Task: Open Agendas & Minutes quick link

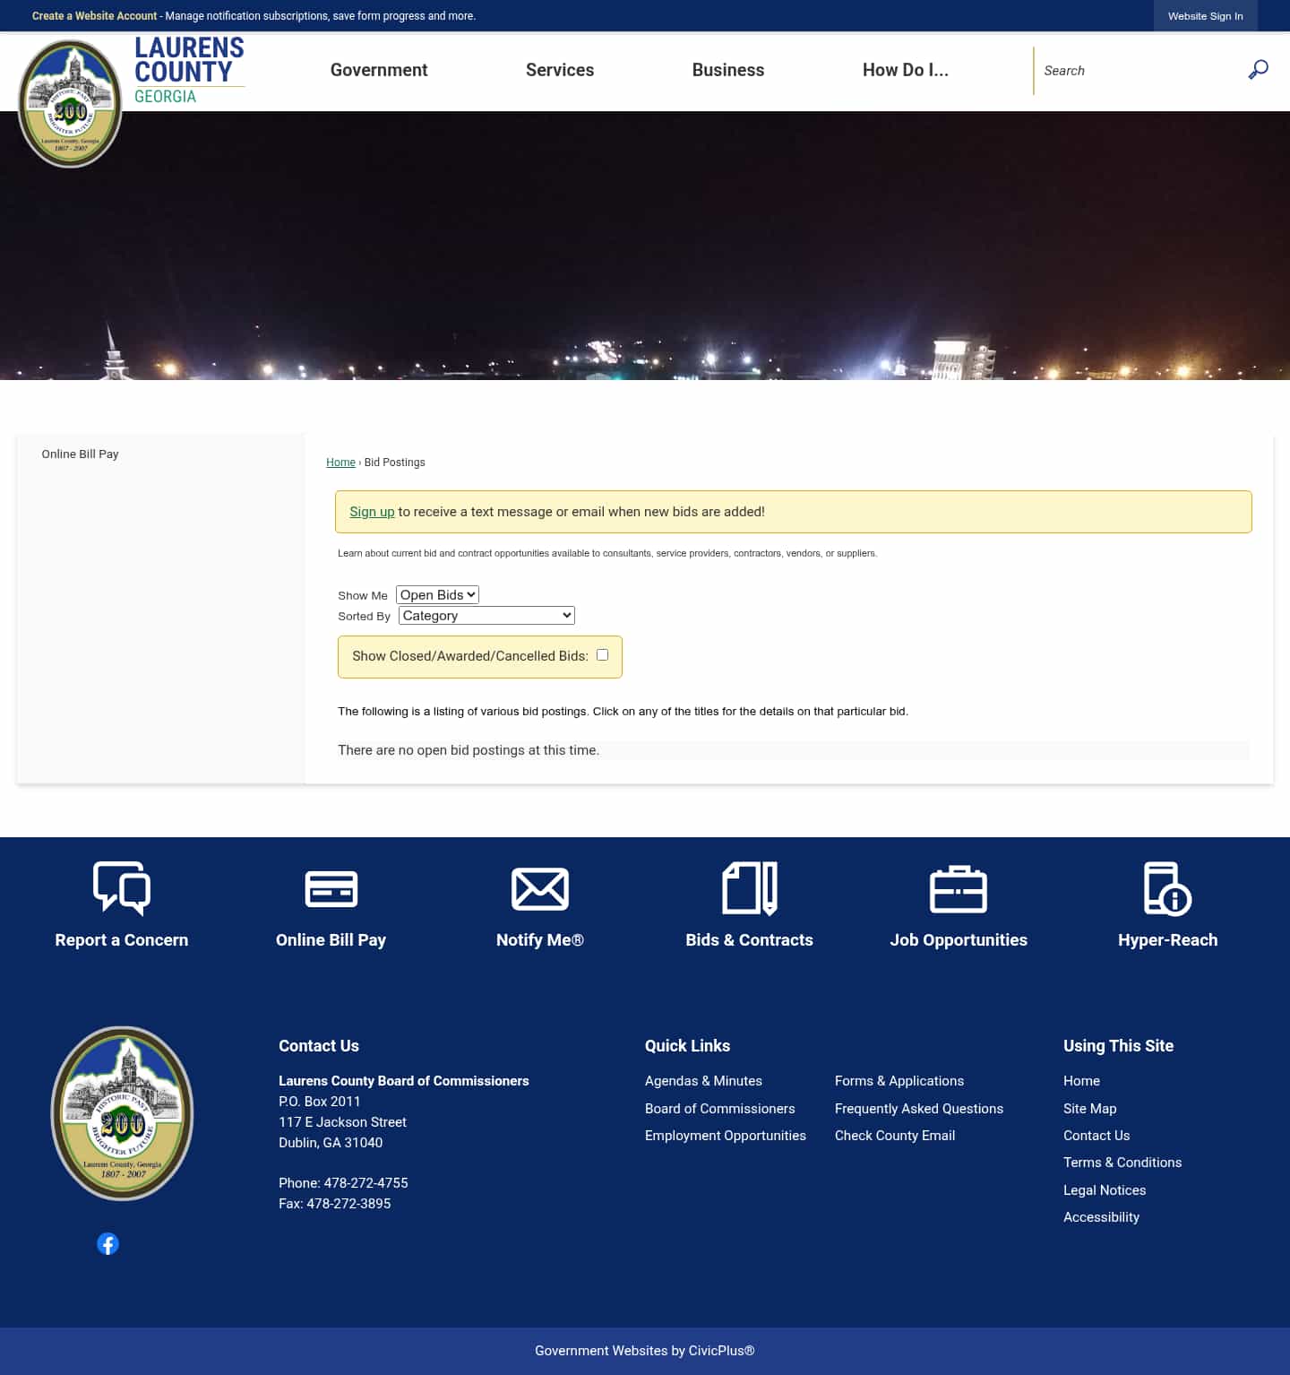Action: 703,1081
